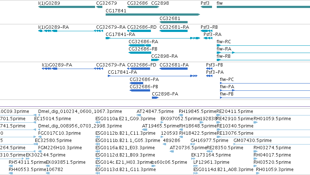This screenshot has height=175, width=310.
Task: Click EST EC32580.5prime
Action: [x=54, y=141]
